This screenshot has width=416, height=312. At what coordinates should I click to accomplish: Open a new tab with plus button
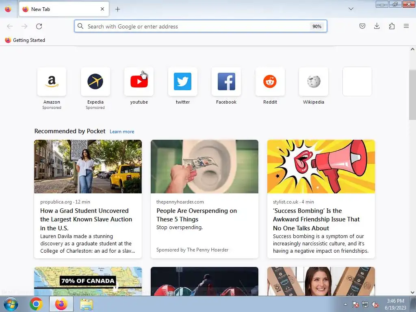[x=117, y=9]
